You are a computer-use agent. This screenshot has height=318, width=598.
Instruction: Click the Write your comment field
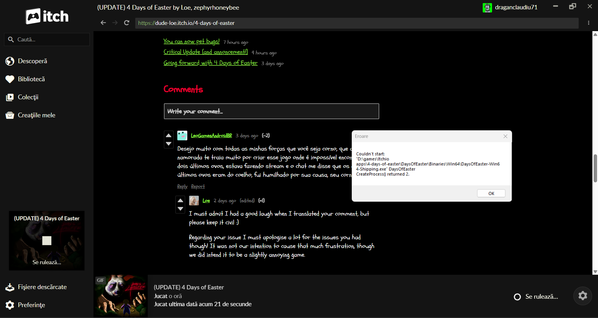click(271, 111)
